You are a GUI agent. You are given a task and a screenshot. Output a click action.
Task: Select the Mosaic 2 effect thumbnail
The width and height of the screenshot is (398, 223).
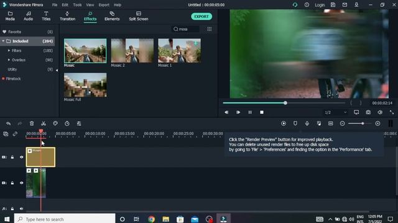132,51
